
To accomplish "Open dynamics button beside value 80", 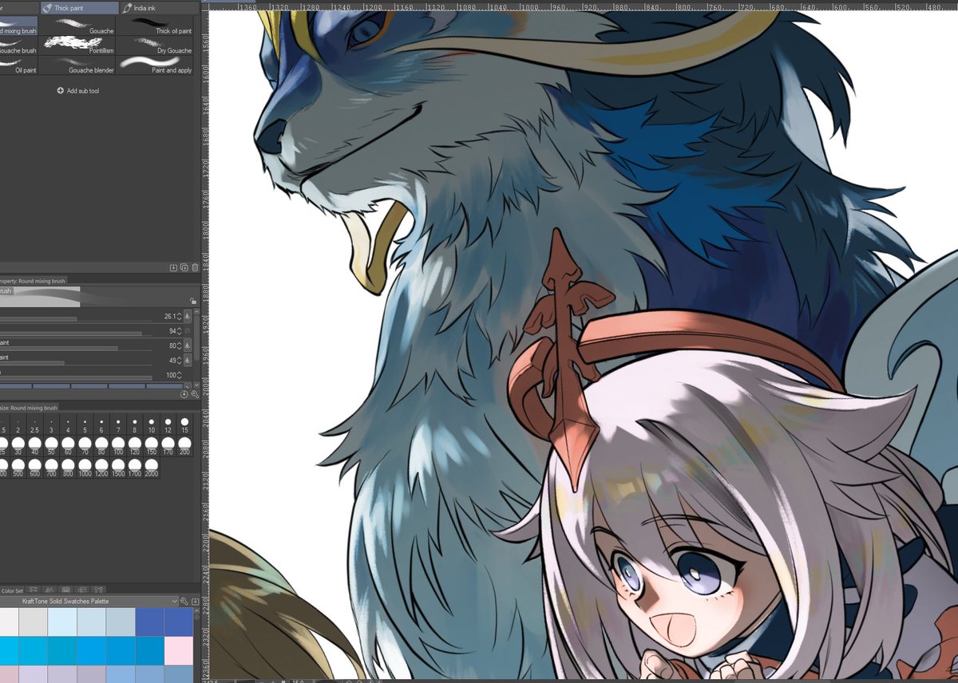I will [x=188, y=345].
